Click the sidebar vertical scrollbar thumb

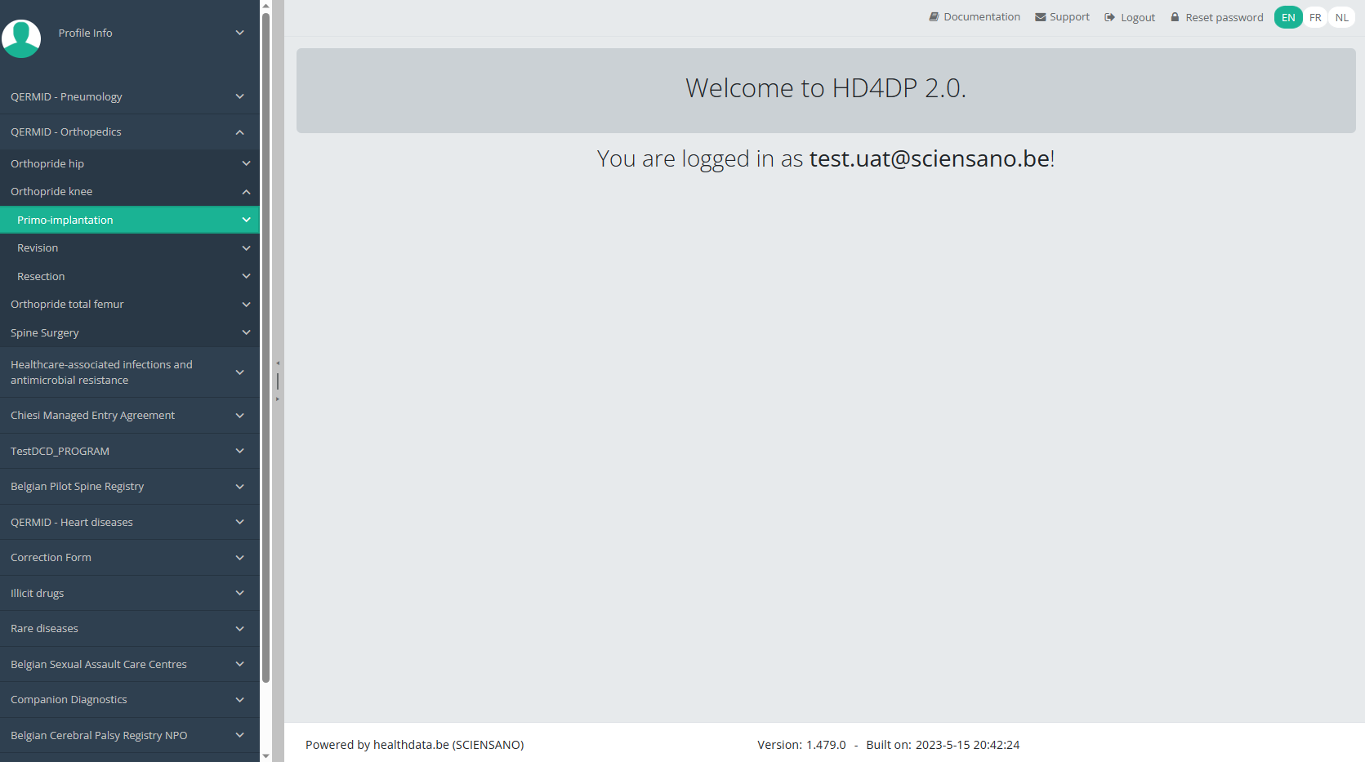tap(265, 343)
